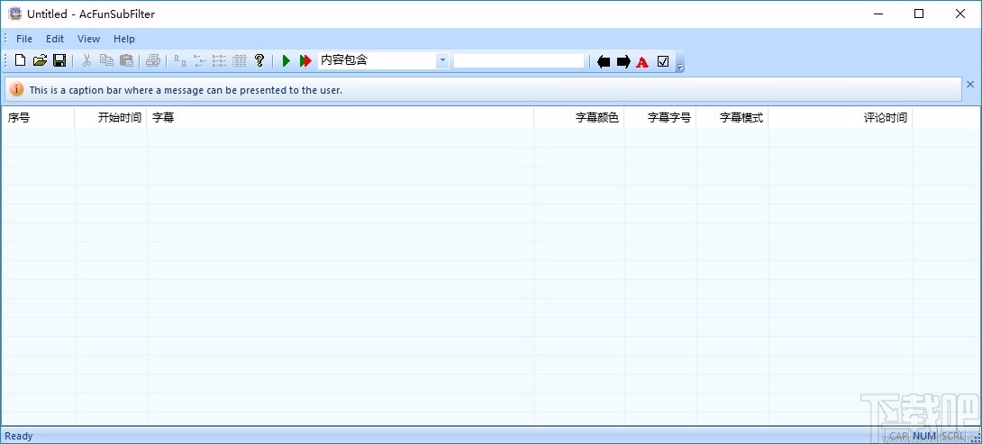Click the caption bar info icon
Viewport: 982px width, 444px height.
[17, 89]
